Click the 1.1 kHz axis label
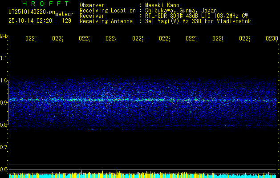280x178 pixels. coord(4,58)
